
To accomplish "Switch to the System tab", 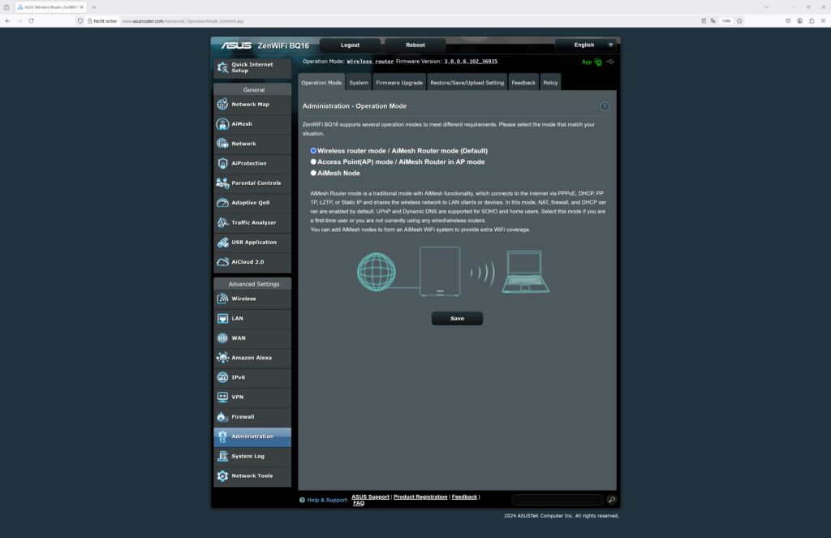I will point(358,83).
